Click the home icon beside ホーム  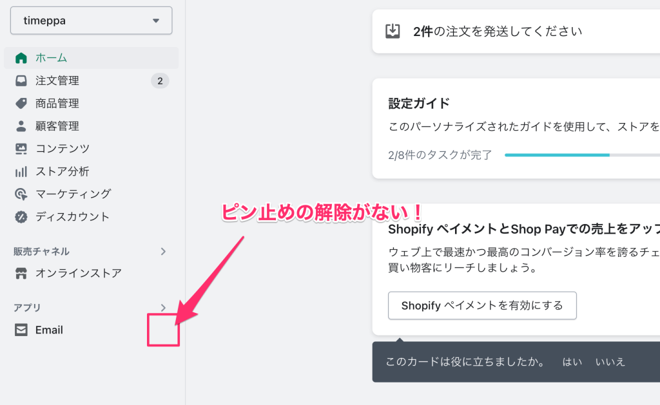coord(21,57)
